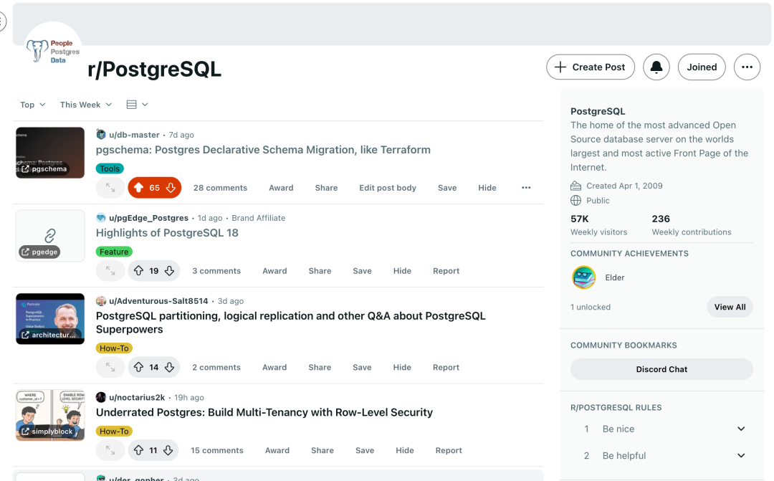This screenshot has width=774, height=481.
Task: Filter by the green Feature flair
Action: click(x=114, y=252)
